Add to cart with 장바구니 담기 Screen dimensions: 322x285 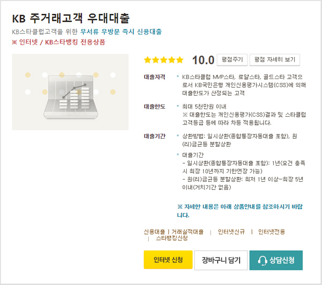(221, 260)
